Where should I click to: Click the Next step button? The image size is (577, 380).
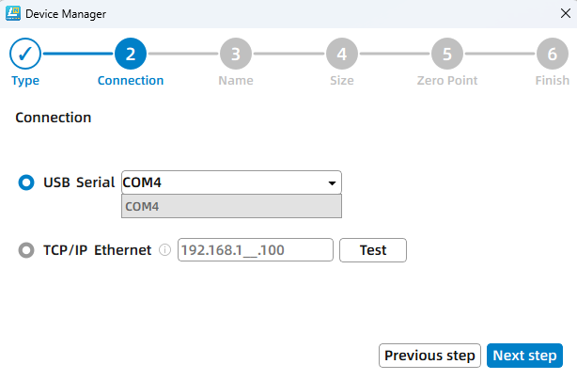(x=524, y=356)
